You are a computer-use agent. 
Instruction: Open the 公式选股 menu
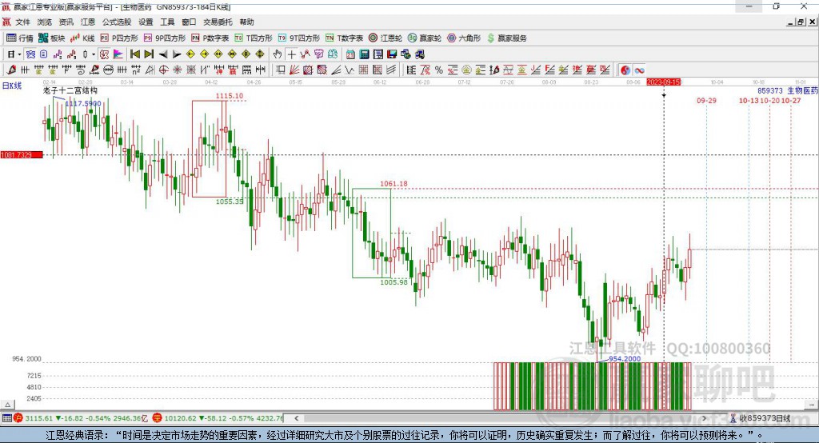[117, 22]
